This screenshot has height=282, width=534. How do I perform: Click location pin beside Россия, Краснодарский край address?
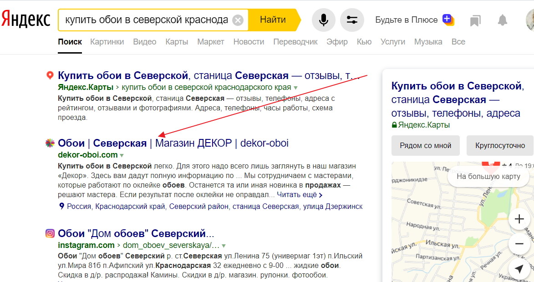[61, 206]
